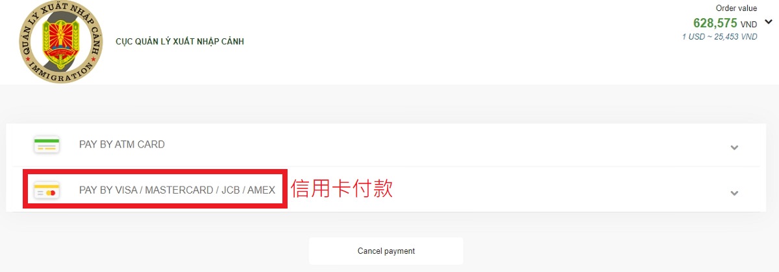Click the 1 USD ~ 25,453 VND exchange rate
The height and width of the screenshot is (272, 779).
(x=719, y=37)
